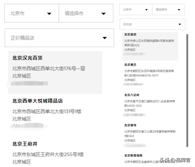Viewport: 195px width, 167px height.
Task: Click the blurred phone number under 北京燕莎
Action: coord(134,84)
